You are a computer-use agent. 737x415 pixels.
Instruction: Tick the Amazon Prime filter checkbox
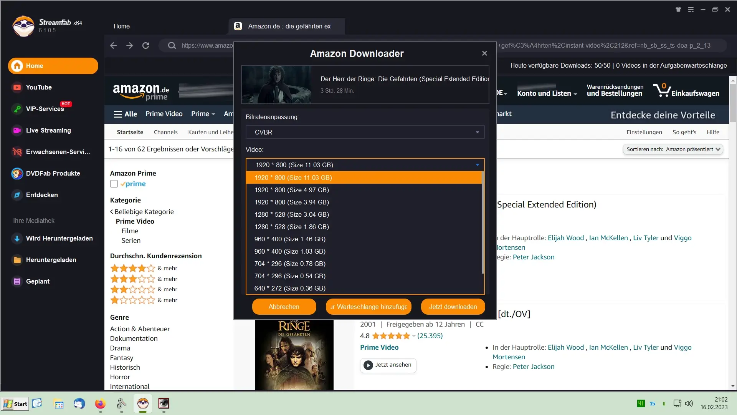(x=114, y=184)
